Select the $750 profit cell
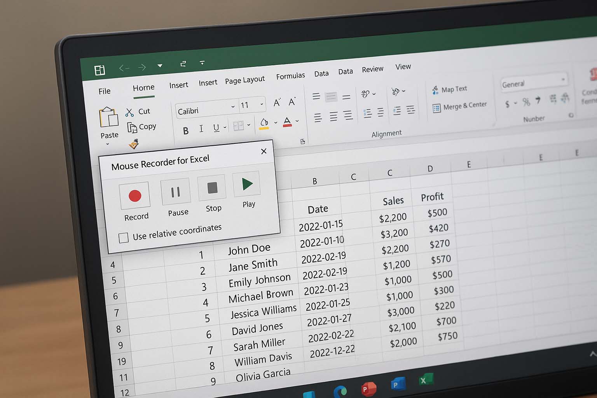The image size is (597, 398). tap(447, 336)
